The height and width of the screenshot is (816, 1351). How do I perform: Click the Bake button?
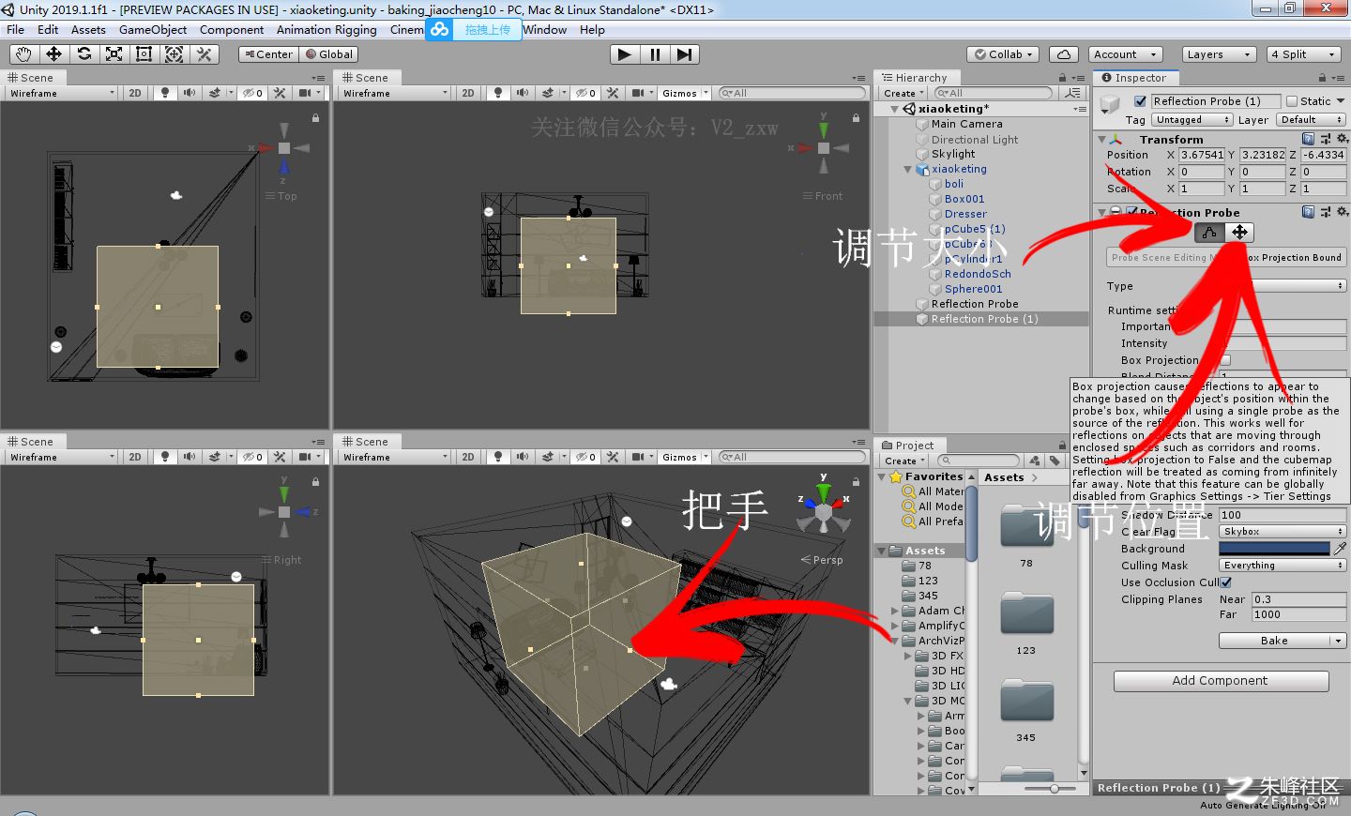tap(1274, 641)
